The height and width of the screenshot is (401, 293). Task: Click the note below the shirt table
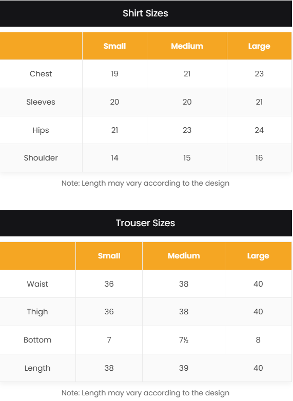[x=145, y=184]
